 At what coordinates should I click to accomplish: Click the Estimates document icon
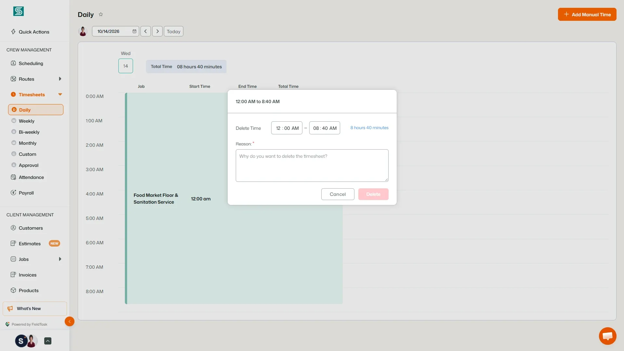13,243
